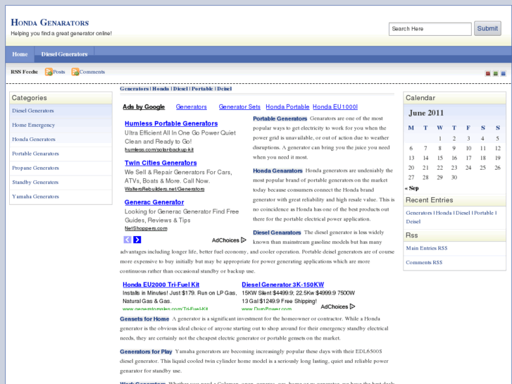The height and width of the screenshot is (384, 512).
Task: Click the Search Here input field
Action: 430,29
